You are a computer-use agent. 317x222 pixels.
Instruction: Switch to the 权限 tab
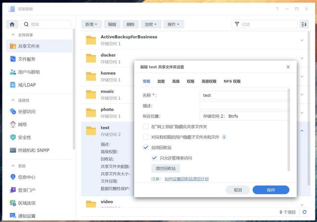click(x=190, y=82)
